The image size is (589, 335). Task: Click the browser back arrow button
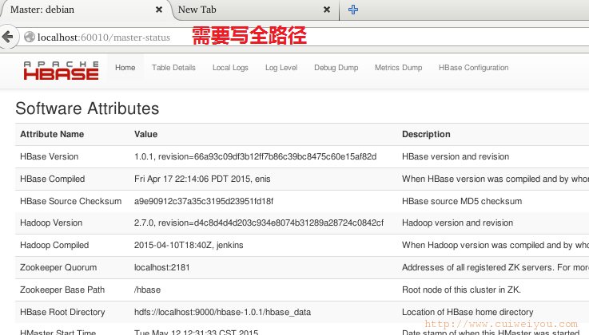(7, 37)
